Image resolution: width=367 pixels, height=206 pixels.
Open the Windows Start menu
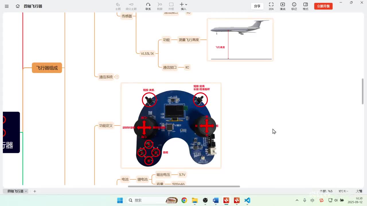[x=120, y=200]
